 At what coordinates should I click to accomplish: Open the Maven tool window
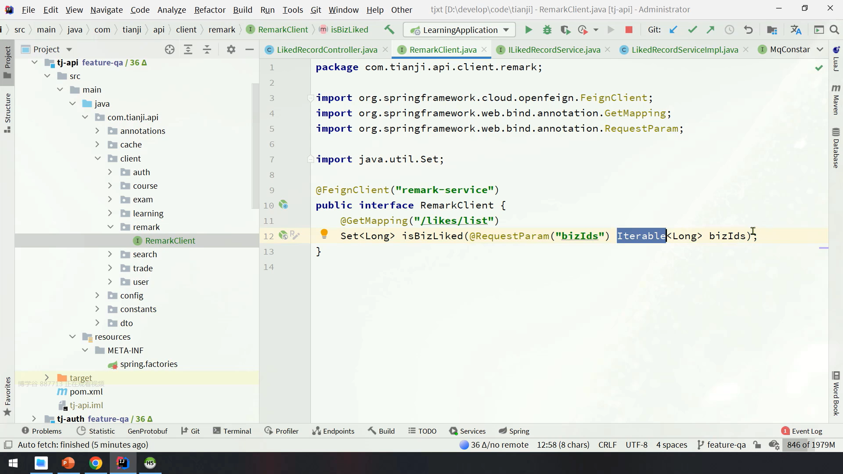[x=836, y=100]
